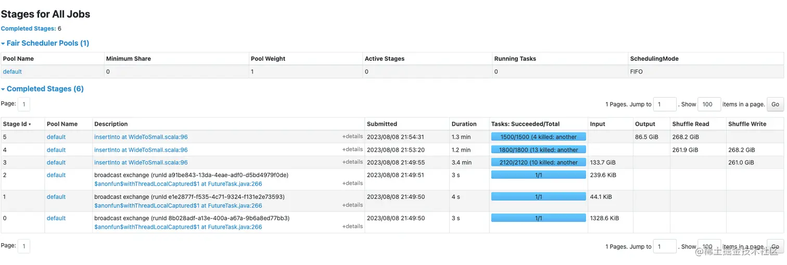Click the Minimum Share column header

point(129,59)
